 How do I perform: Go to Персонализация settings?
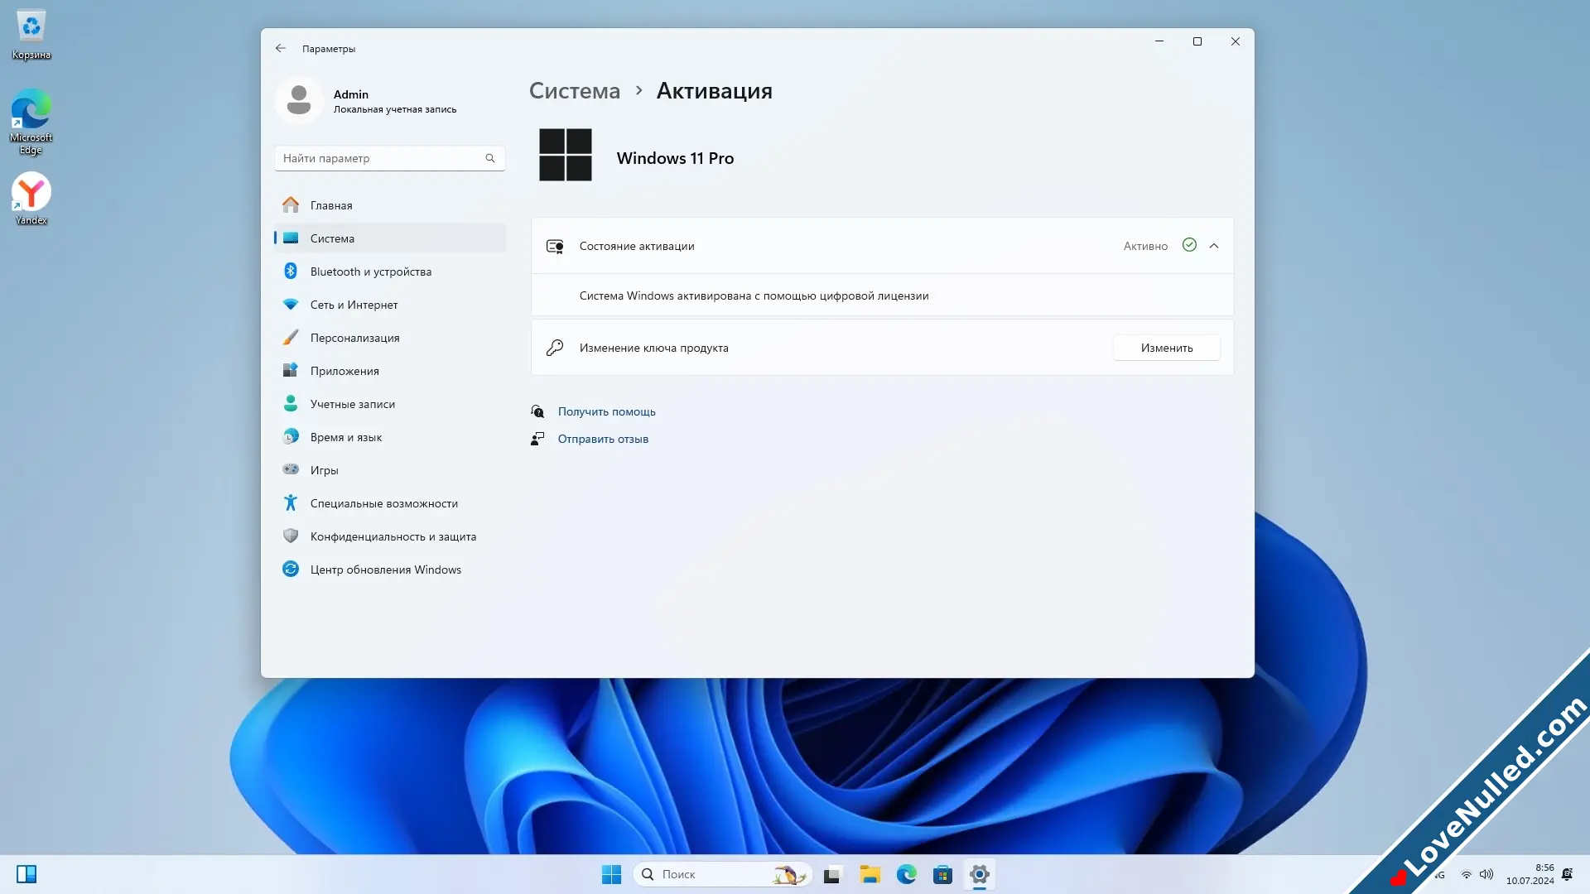pos(390,338)
